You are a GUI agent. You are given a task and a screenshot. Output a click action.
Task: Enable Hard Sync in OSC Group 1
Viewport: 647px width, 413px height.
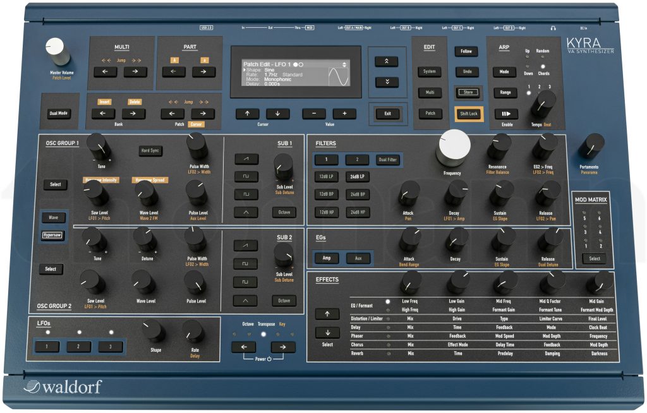pos(150,150)
